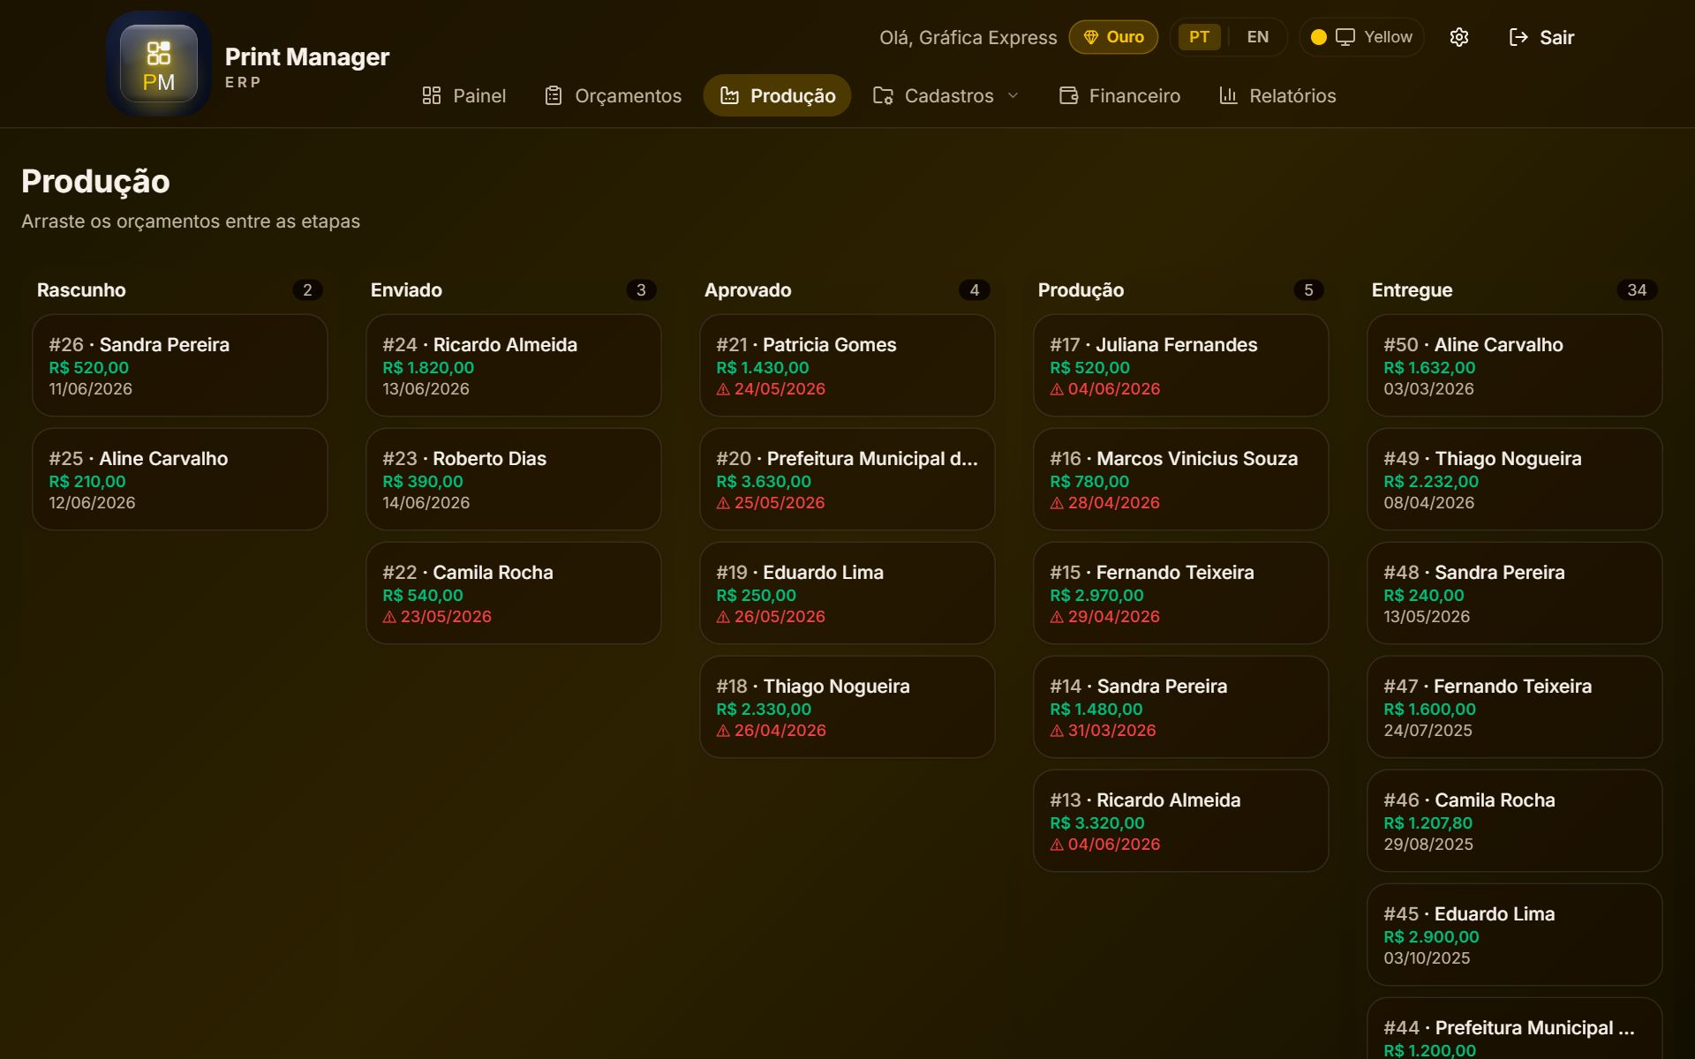This screenshot has width=1695, height=1059.
Task: Select card #26 Sandra Pereira
Action: pos(180,365)
